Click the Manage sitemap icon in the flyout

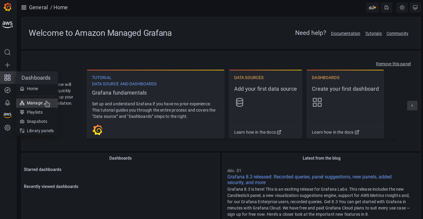pos(22,103)
